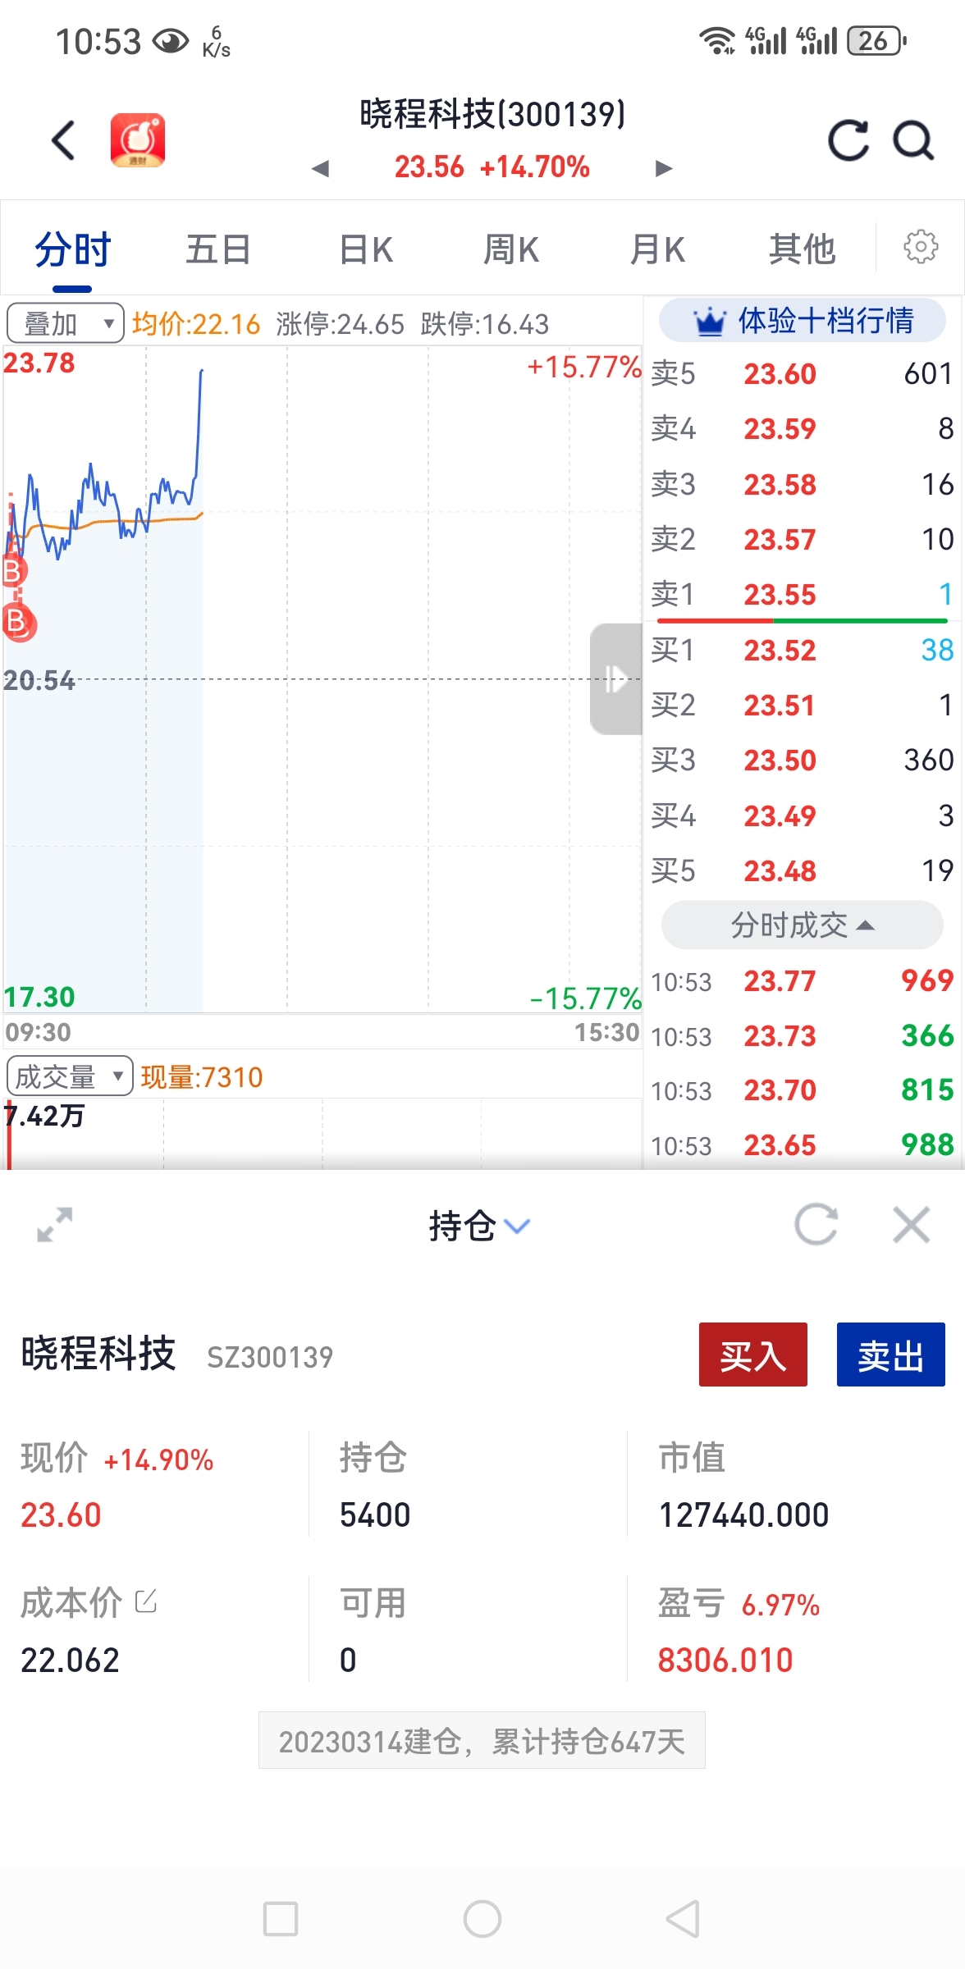The width and height of the screenshot is (965, 1969).
Task: Close the holdings panel
Action: [x=911, y=1225]
